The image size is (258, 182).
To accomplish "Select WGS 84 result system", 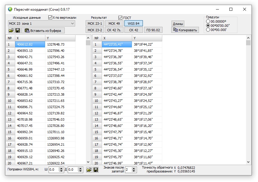I will pyautogui.click(x=133, y=24).
